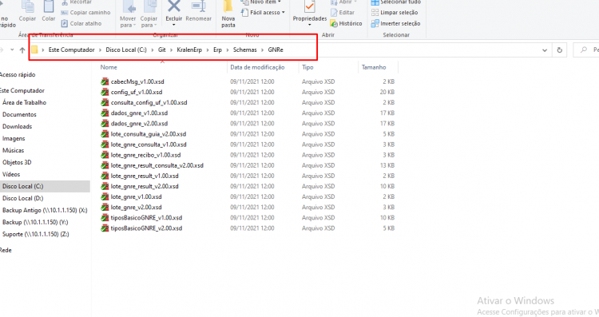
Task: Click the tiposBasicoGNRE_v2.00.xsd file icon
Action: point(105,228)
